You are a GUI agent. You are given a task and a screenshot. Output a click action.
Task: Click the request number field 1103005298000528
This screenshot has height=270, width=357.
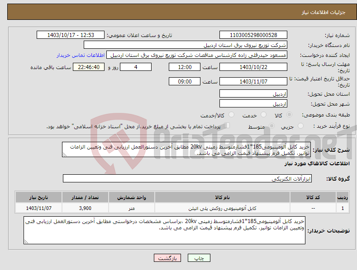click(253, 35)
